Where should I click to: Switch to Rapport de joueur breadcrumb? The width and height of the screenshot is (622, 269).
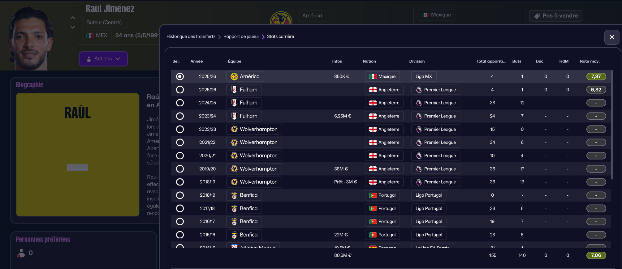click(x=241, y=36)
